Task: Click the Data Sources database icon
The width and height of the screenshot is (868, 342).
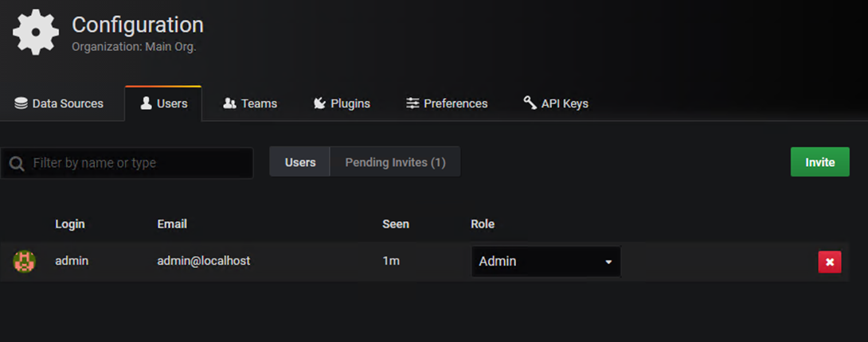Action: tap(22, 103)
